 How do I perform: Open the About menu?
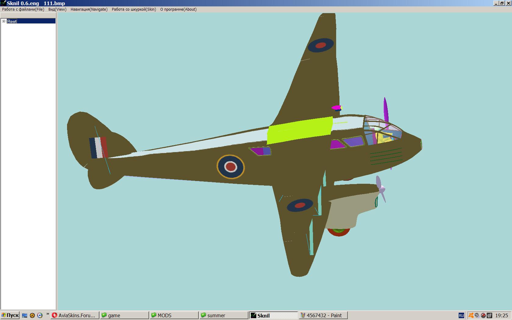pyautogui.click(x=178, y=9)
